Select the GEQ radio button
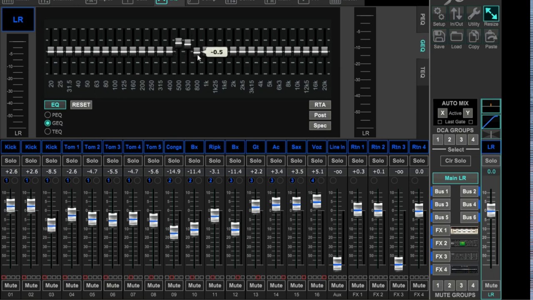This screenshot has height=300, width=533. [x=48, y=123]
